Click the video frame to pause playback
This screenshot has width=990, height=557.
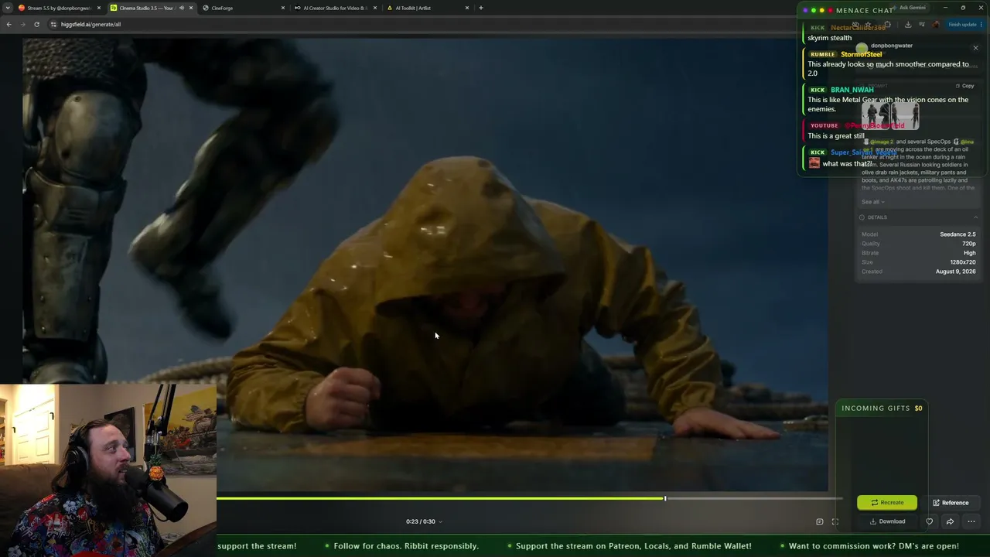425,265
